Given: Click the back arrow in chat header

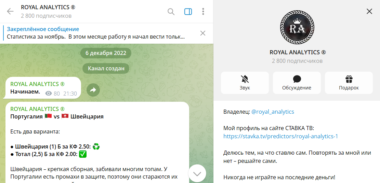Looking at the screenshot, I should coord(10,11).
